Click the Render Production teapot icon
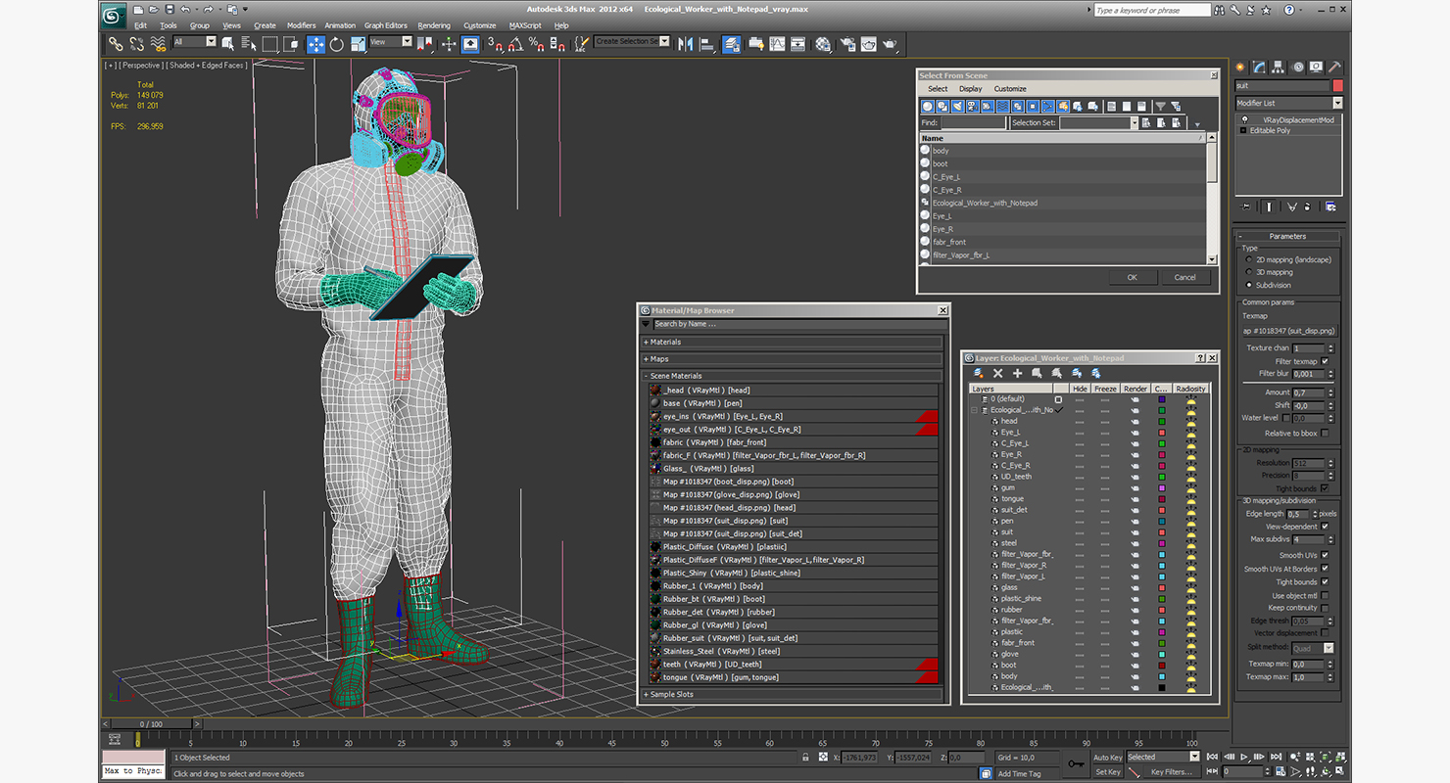Viewport: 1450px width, 783px height. coord(891,44)
